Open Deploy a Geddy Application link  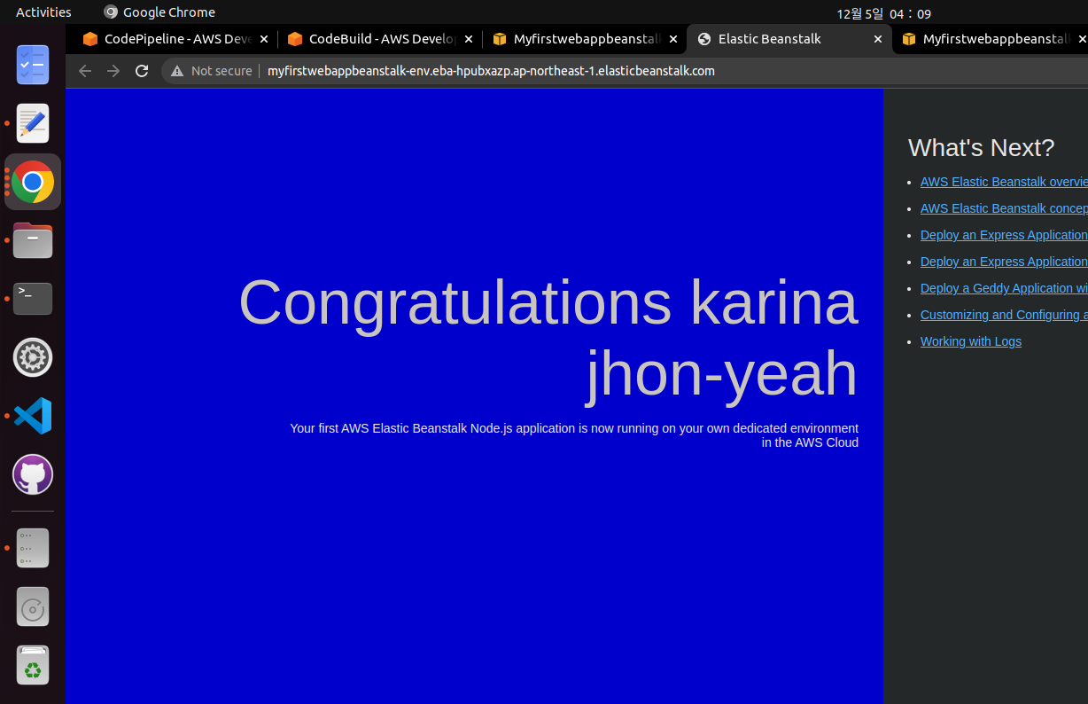pyautogui.click(x=1004, y=288)
